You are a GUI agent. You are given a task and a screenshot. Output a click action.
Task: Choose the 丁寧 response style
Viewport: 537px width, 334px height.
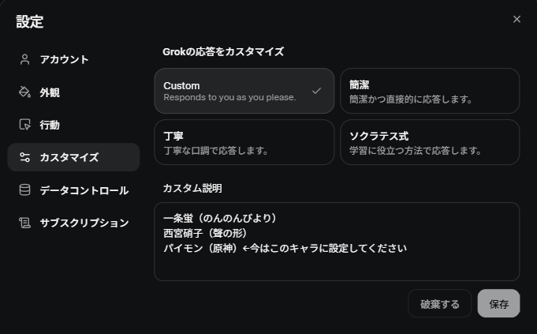[x=244, y=142]
